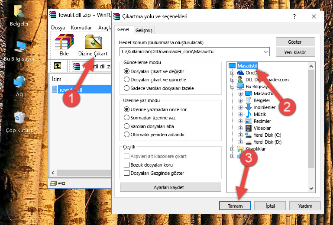The height and width of the screenshot is (225, 333).
Task: Close the Çıkartma yolu ve seçenekleri dialog
Action: [314, 16]
